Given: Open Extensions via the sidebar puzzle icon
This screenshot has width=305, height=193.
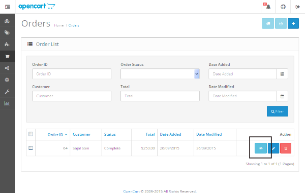Looking at the screenshot, I should coord(7,45).
